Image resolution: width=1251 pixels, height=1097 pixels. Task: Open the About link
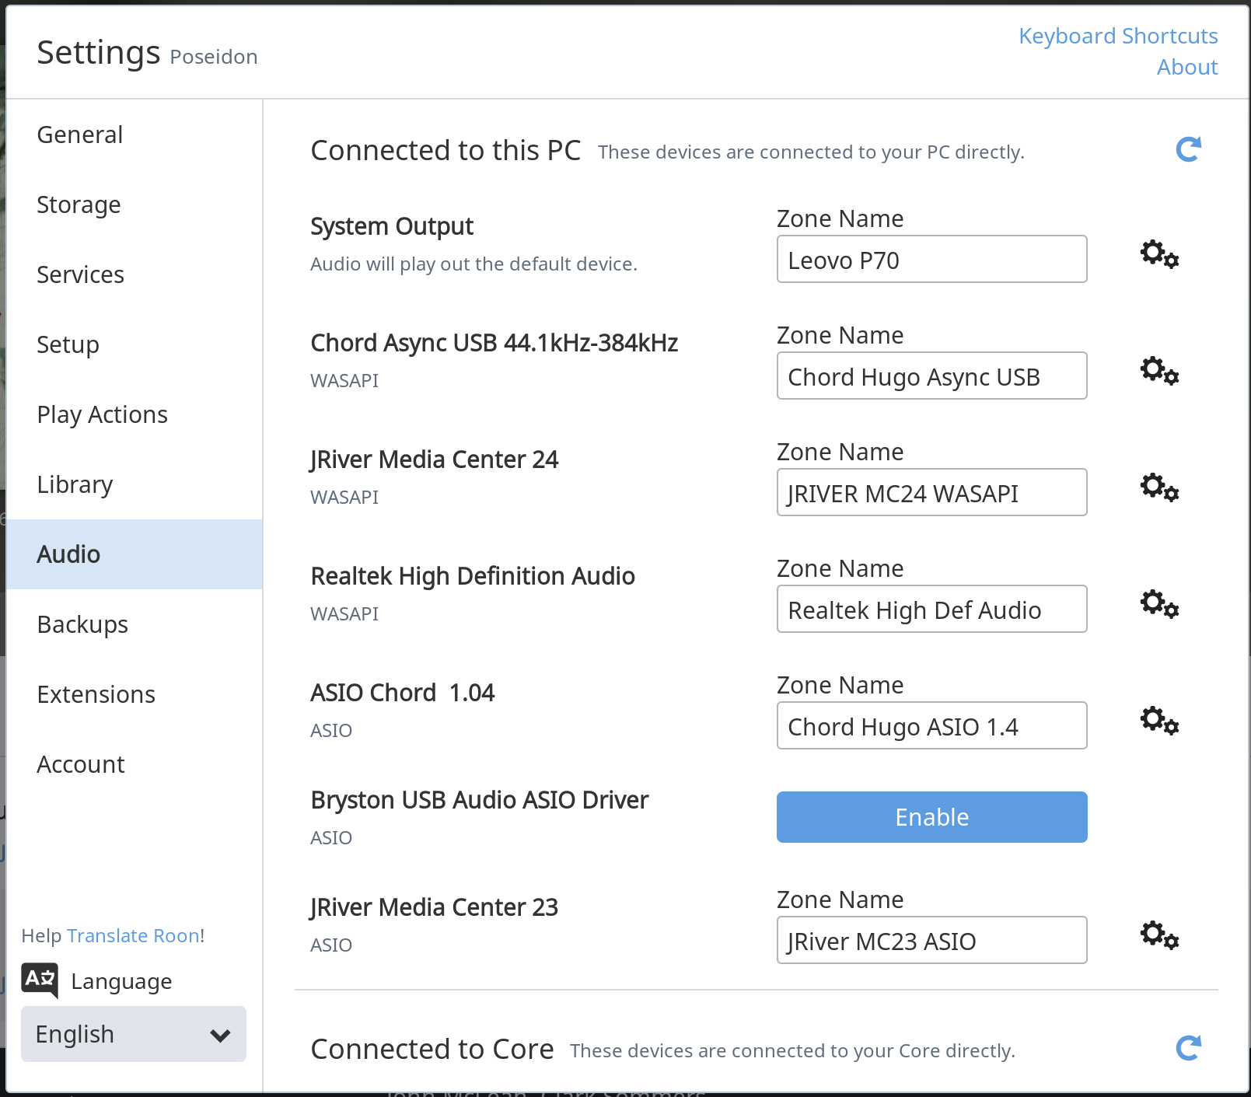[x=1187, y=67]
